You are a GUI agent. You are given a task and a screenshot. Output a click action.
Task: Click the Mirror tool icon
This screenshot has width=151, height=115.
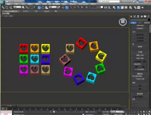coord(105,8)
